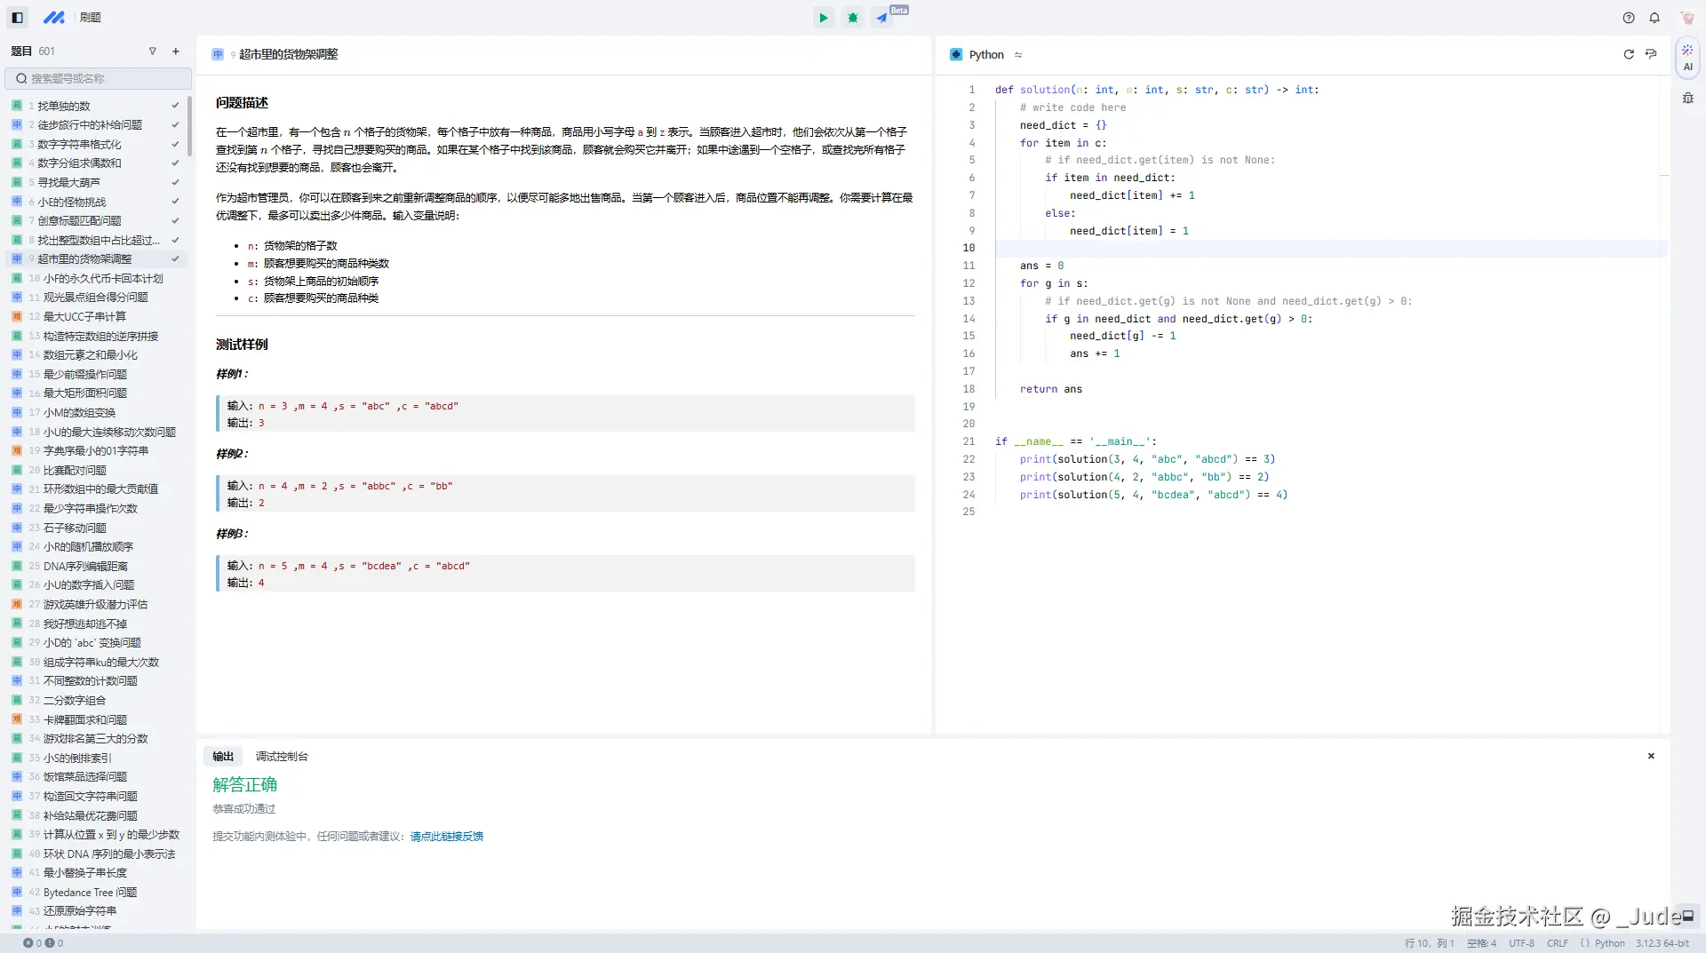The width and height of the screenshot is (1706, 953).
Task: Open problem 27 游戏英雄升级潜力评估
Action: (x=96, y=605)
